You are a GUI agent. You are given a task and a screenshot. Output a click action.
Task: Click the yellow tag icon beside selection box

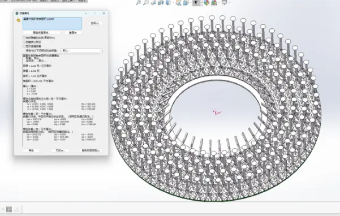pos(19,20)
